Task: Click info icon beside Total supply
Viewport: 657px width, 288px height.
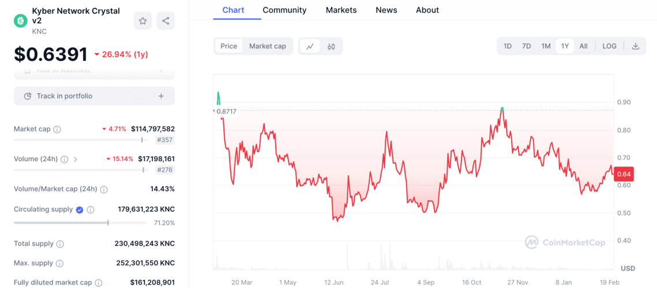Action: [x=60, y=244]
